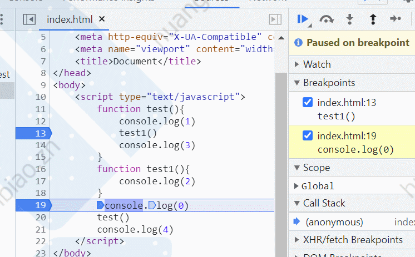The width and height of the screenshot is (415, 257).
Task: Step out of current function
Action: pos(373,19)
